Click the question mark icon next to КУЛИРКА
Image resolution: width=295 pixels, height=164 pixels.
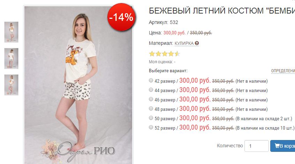coord(197,43)
